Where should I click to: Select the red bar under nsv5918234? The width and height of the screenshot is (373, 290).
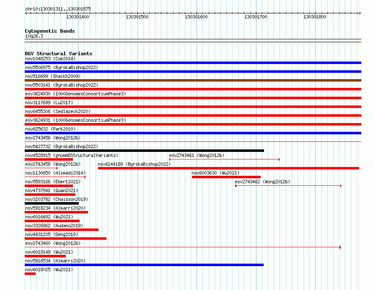pyautogui.click(x=57, y=212)
